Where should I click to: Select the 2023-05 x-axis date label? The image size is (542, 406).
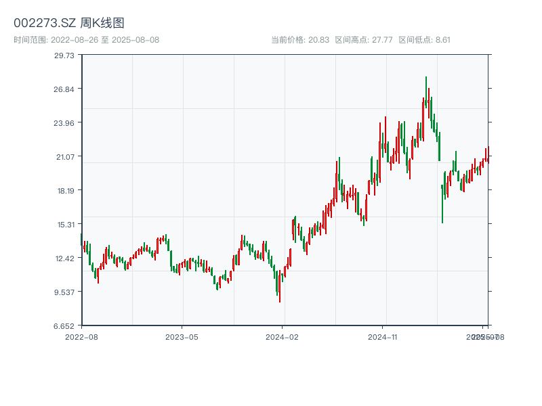[182, 336]
